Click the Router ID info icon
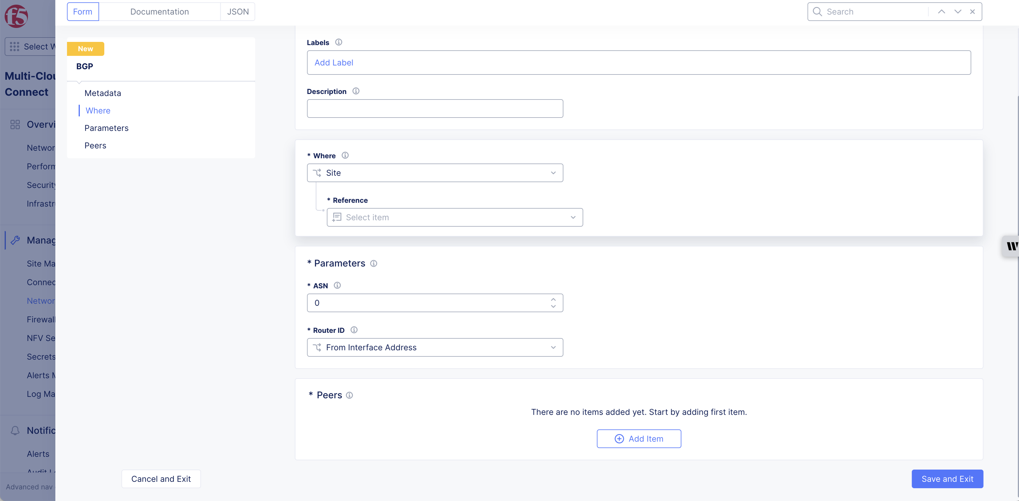Viewport: 1019px width, 501px height. pyautogui.click(x=354, y=330)
